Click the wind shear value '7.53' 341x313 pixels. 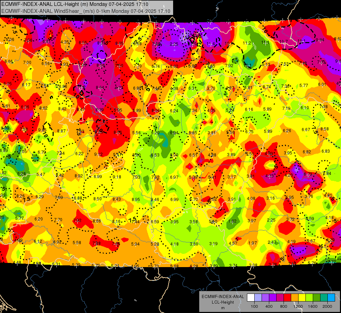(285, 64)
